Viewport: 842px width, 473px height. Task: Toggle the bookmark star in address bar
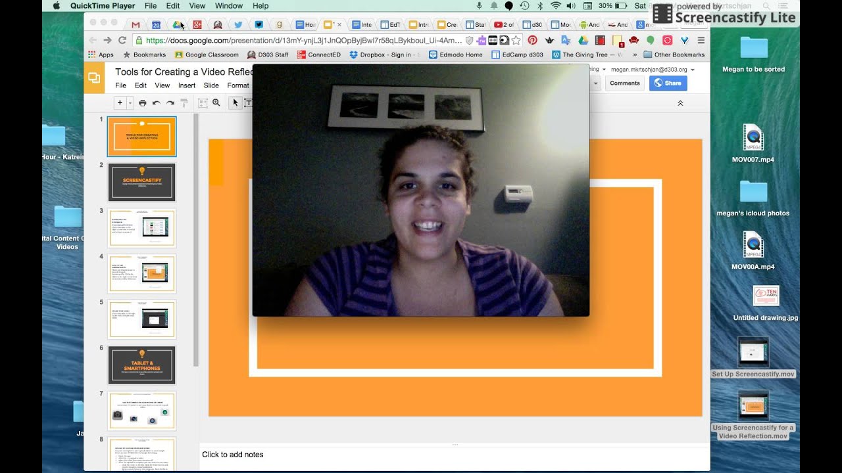(x=516, y=40)
